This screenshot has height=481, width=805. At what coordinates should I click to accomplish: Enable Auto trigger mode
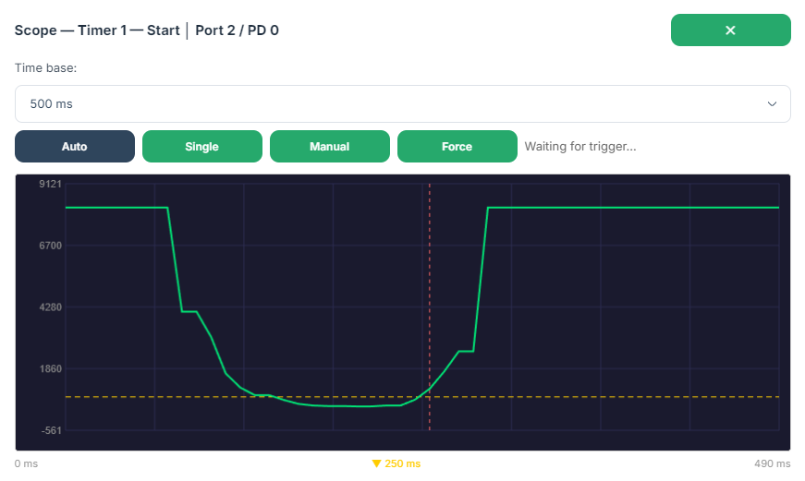point(75,146)
